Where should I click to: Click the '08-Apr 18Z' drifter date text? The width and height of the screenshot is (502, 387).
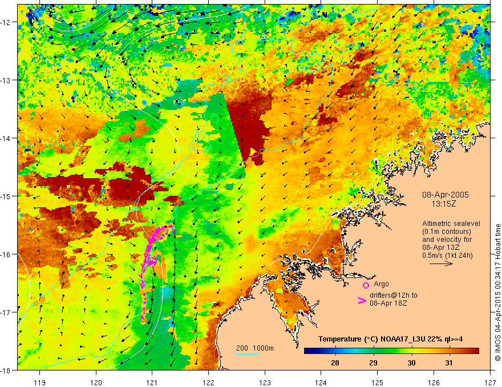(388, 303)
